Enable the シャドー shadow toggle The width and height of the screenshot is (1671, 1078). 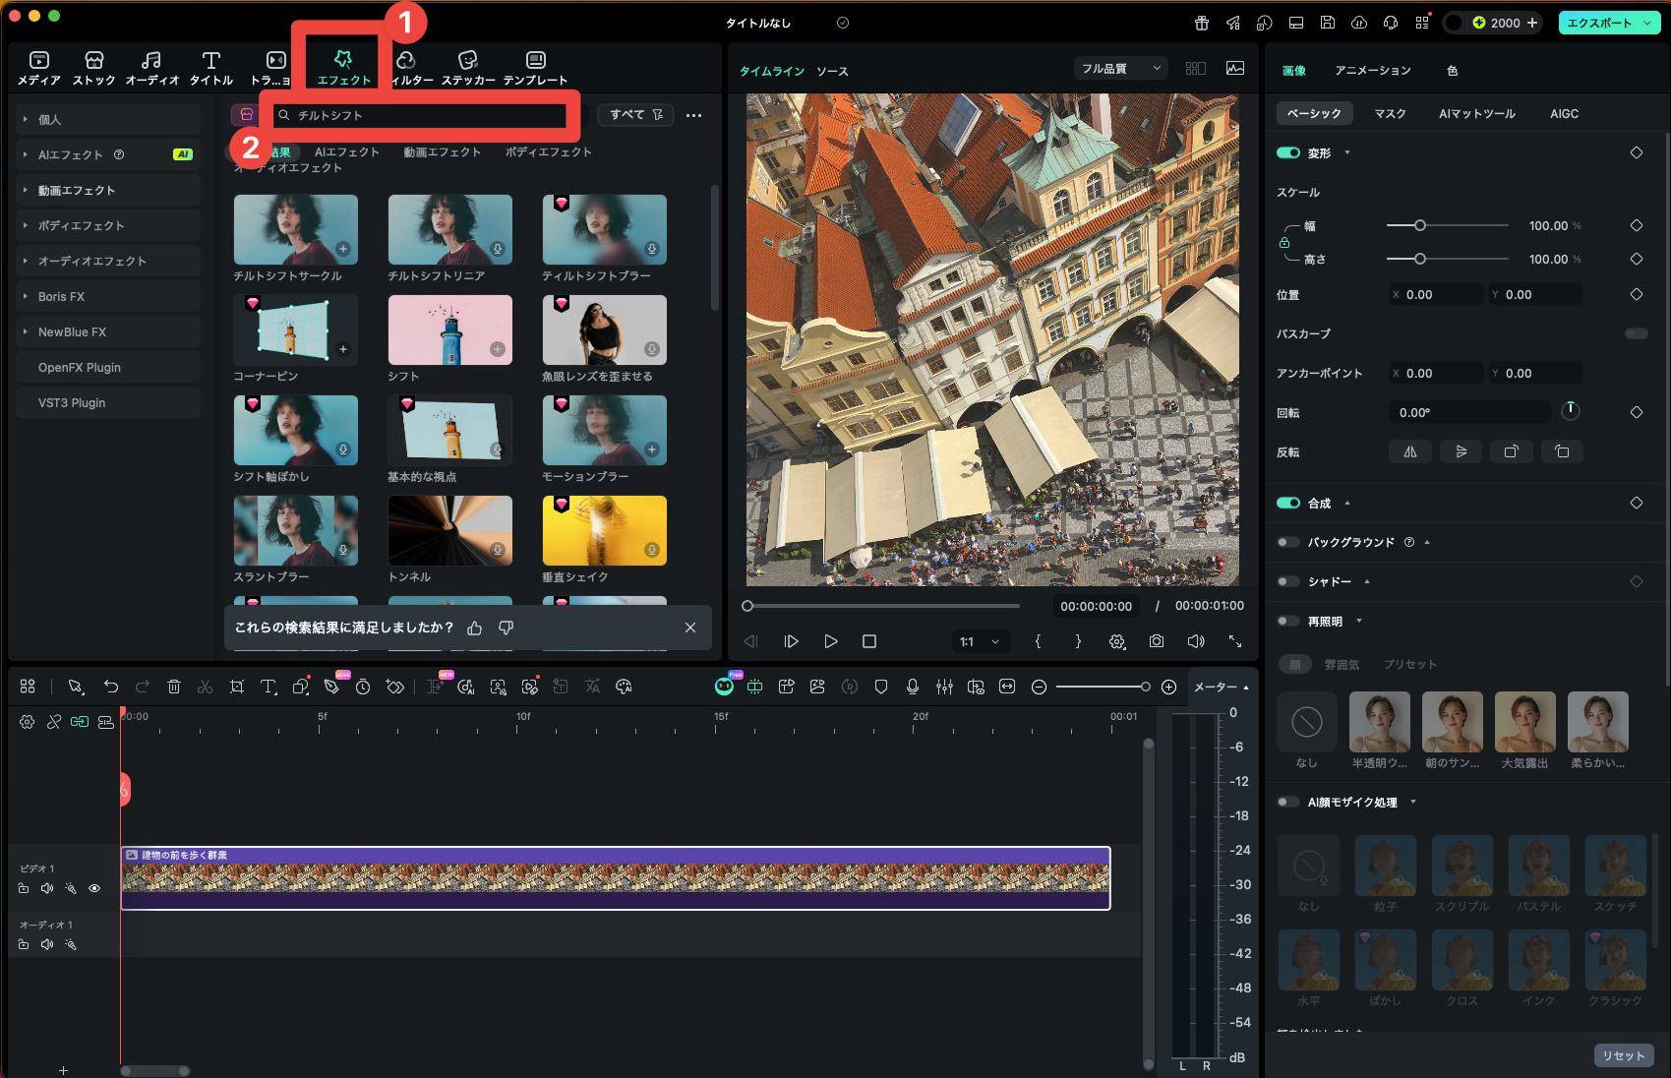pos(1288,581)
